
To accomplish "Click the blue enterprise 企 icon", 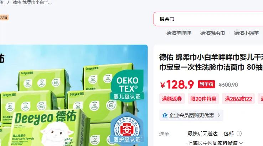I will 165,115.
